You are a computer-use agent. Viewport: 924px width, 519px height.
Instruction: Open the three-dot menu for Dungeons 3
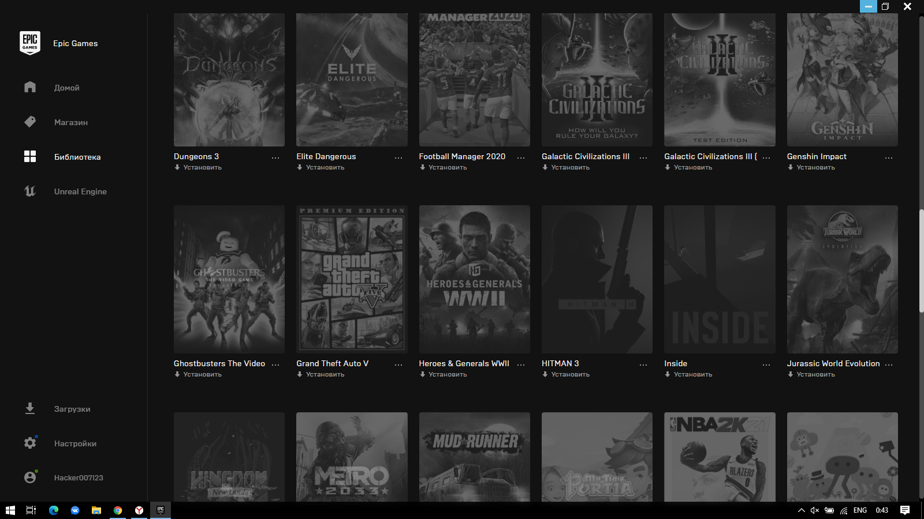275,157
